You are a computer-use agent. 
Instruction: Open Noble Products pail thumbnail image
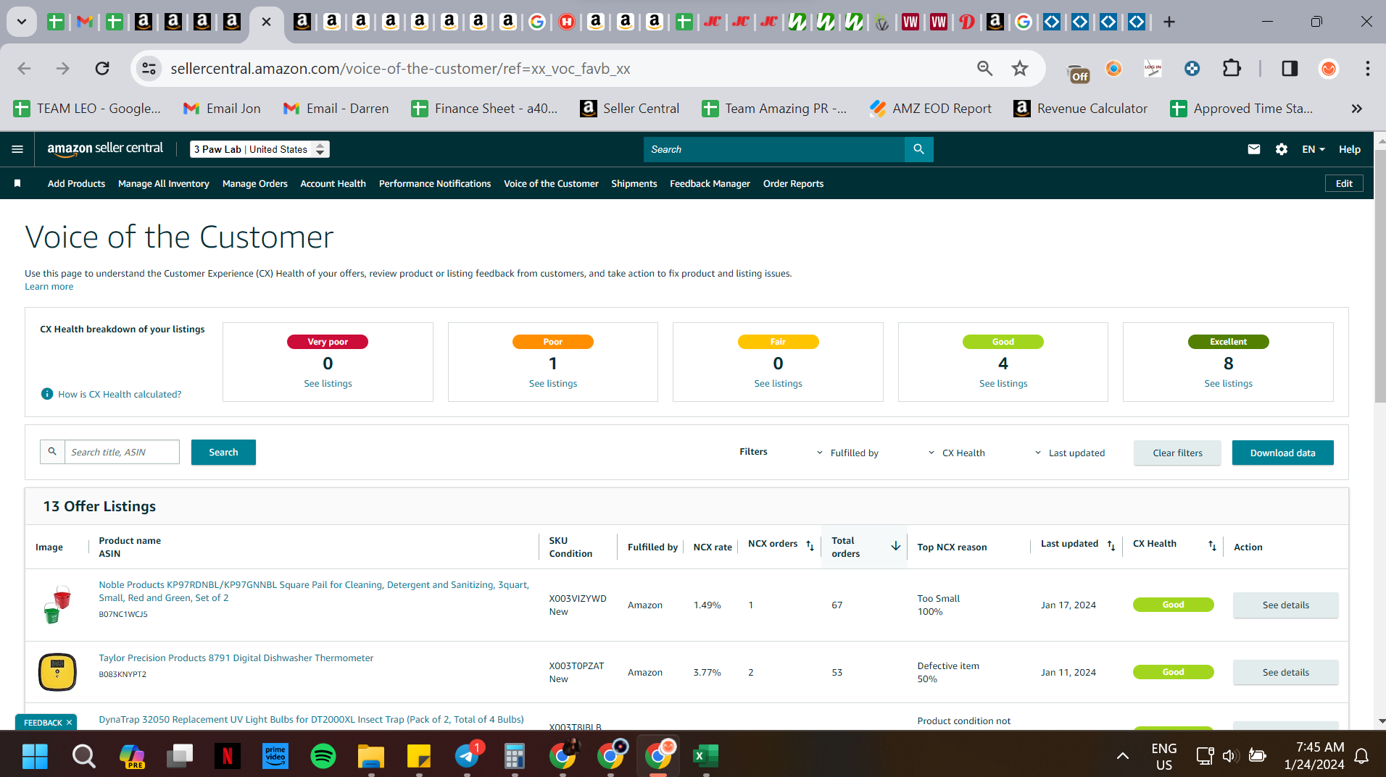click(57, 605)
